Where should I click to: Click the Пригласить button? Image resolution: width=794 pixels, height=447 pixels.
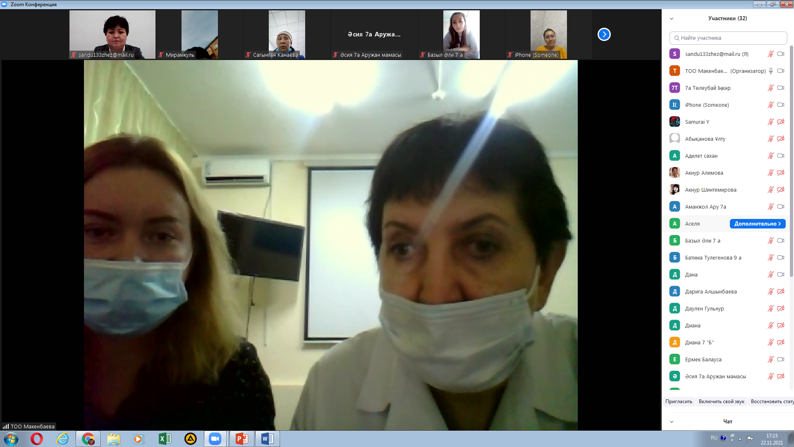(x=679, y=401)
